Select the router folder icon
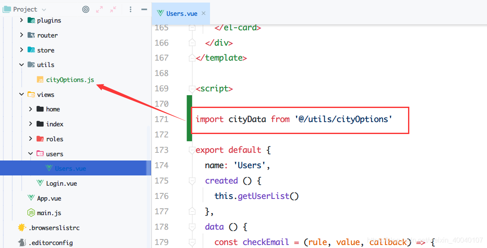The height and width of the screenshot is (248, 487). point(31,35)
